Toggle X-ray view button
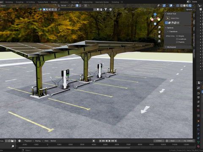Viewport: 203px width, 152px height. pos(178,5)
